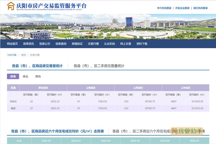Open 房屋验证 navigation item
The height and width of the screenshot is (144, 216).
77,44
